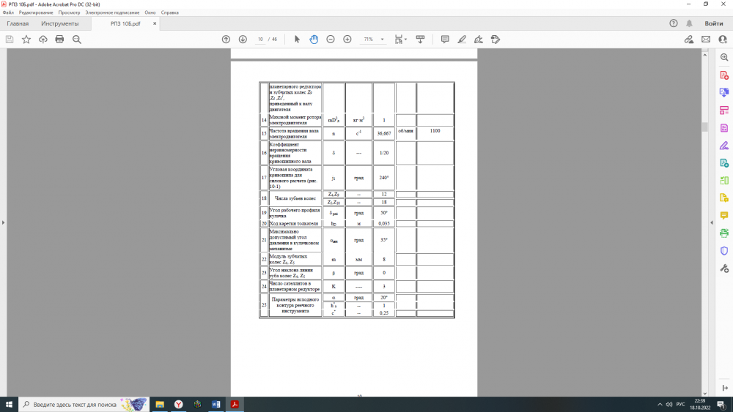This screenshot has width=733, height=412.
Task: Click the stamp tool icon
Action: pos(496,40)
